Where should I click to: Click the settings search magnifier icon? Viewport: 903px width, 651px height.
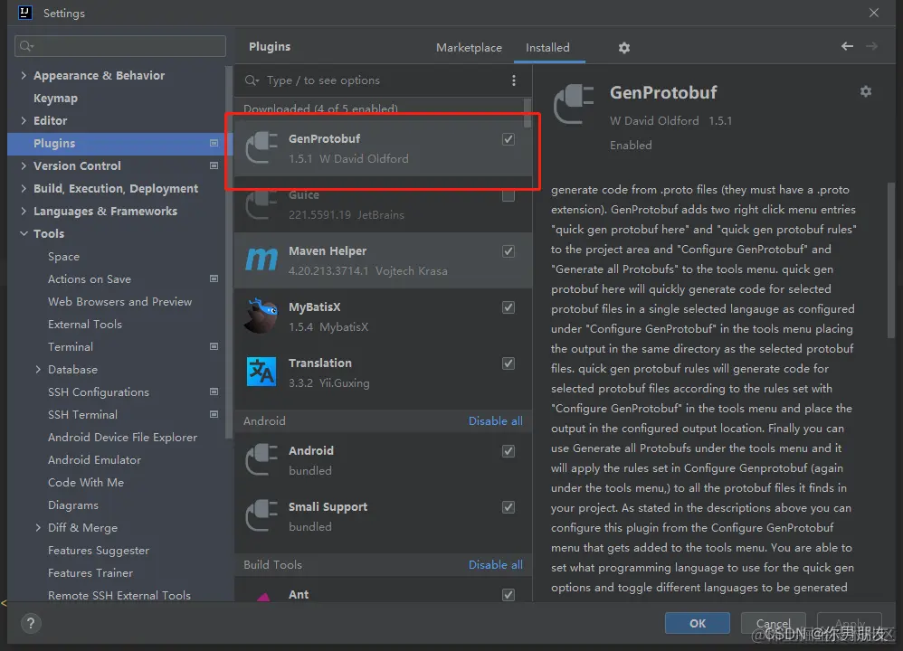pyautogui.click(x=26, y=46)
